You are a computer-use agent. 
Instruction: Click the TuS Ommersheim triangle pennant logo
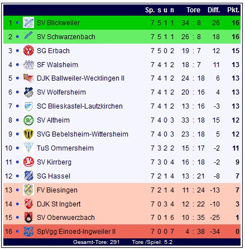click(28, 148)
